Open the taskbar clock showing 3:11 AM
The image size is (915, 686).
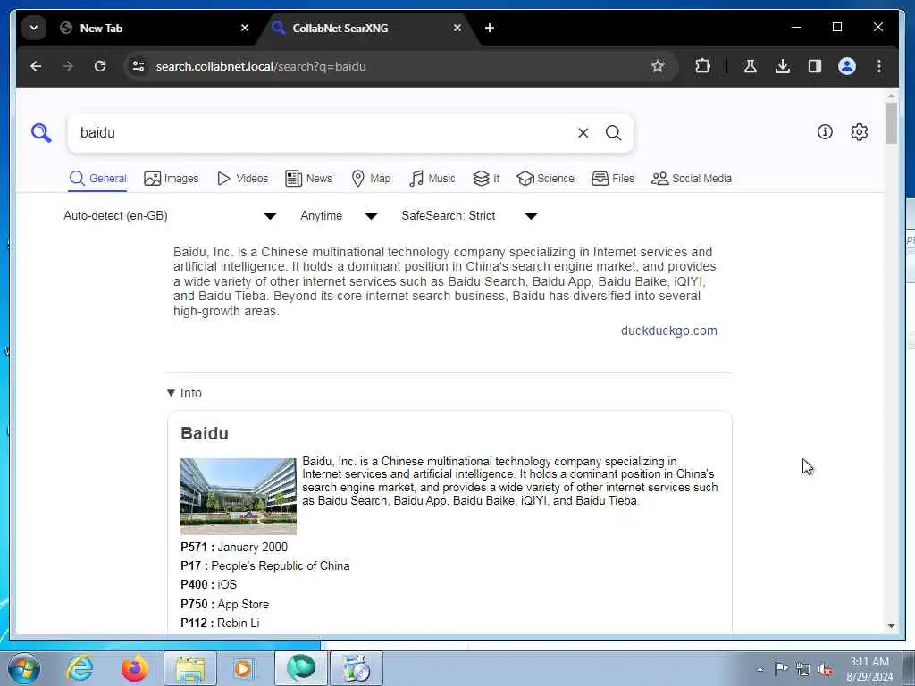tap(869, 669)
